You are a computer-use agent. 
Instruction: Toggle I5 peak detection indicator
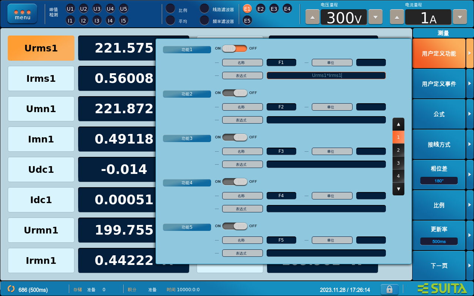click(124, 20)
